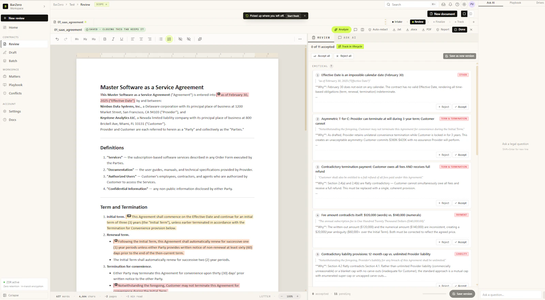545x300 pixels.
Task: Open Draft in the sidebar
Action: pos(25,52)
